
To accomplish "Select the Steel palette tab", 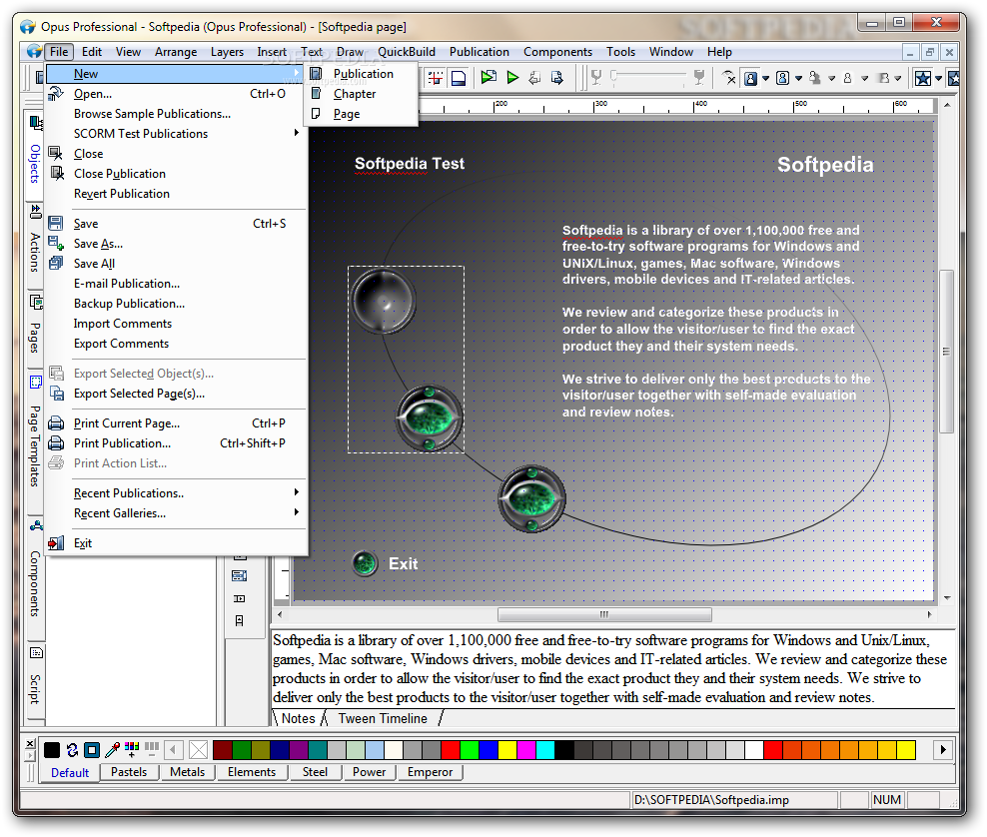I will tap(315, 772).
